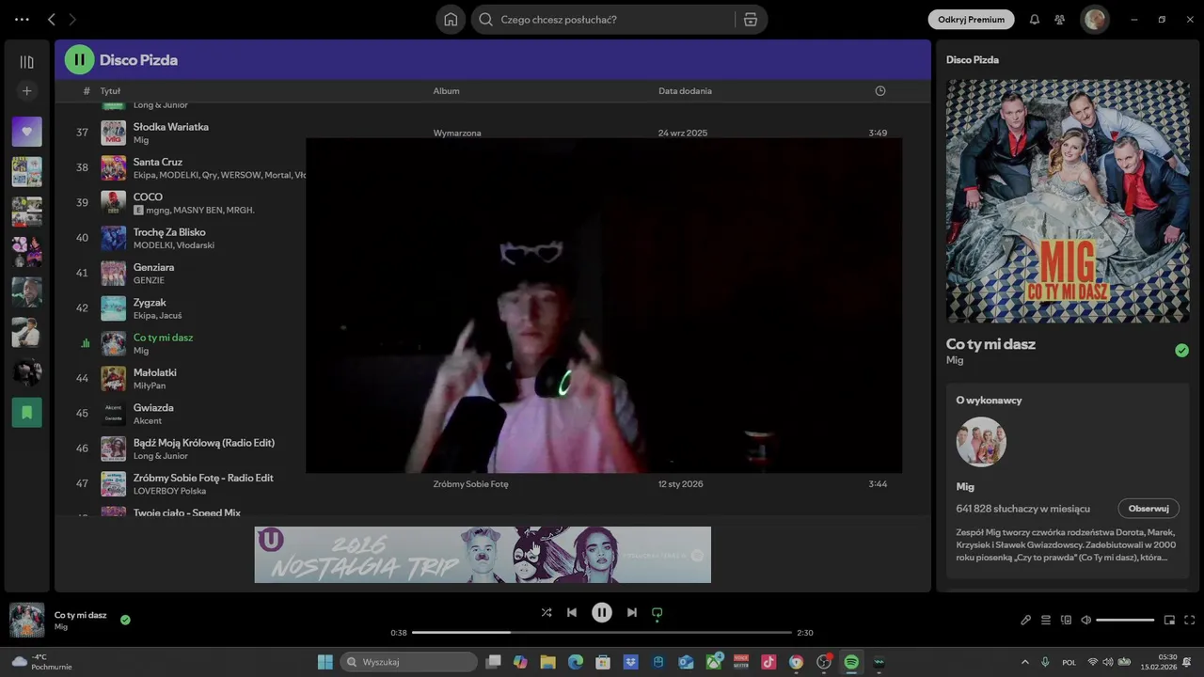Mute the volume speaker icon
Screen dimensions: 1204x677
[x=1086, y=620]
